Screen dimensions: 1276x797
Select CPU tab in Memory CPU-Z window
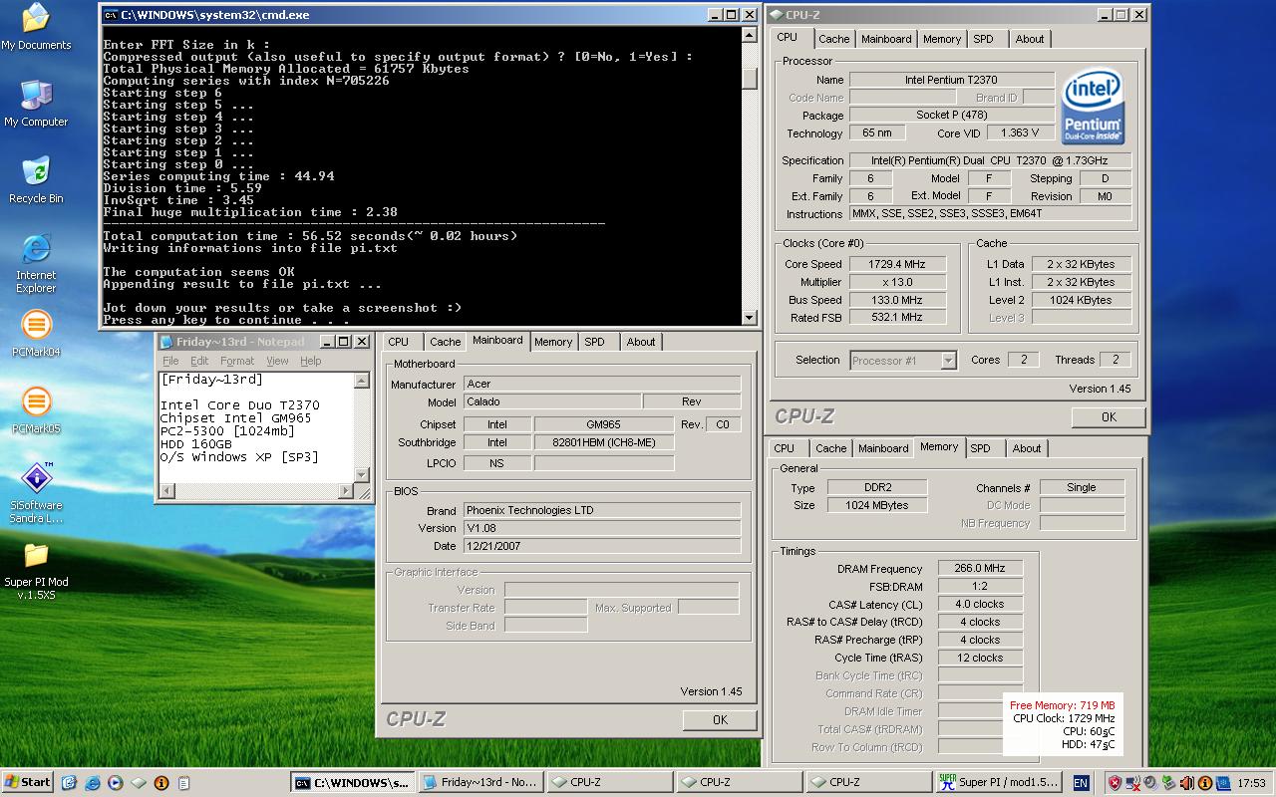(x=785, y=448)
